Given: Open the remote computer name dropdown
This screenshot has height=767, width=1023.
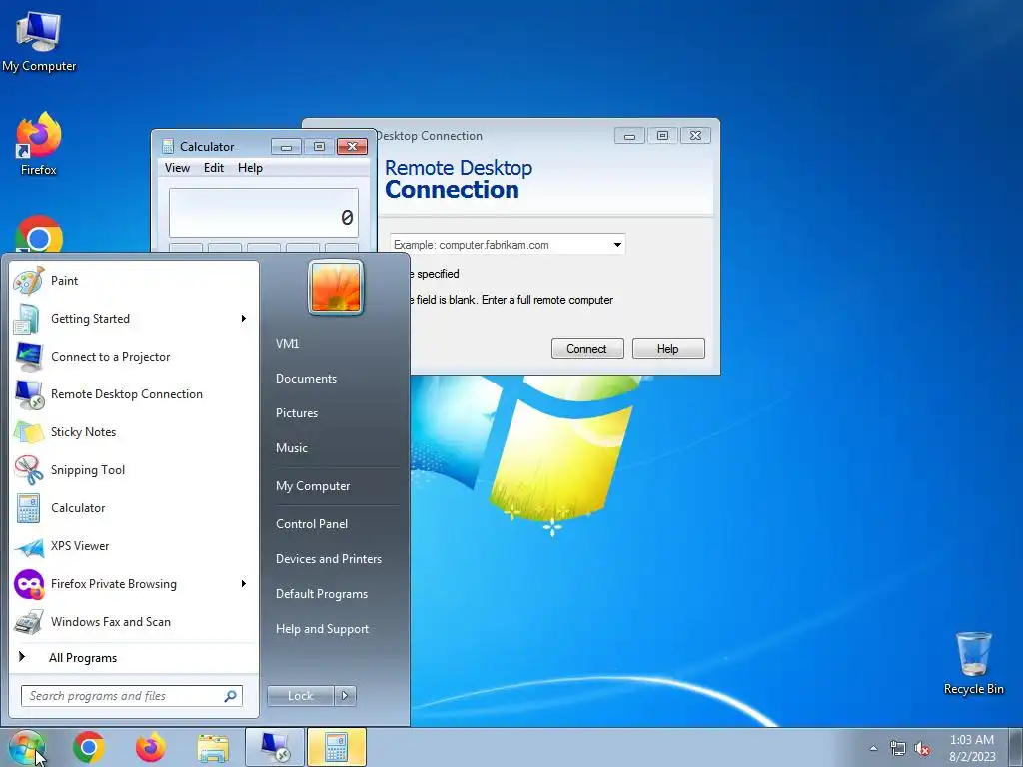Looking at the screenshot, I should [x=617, y=245].
